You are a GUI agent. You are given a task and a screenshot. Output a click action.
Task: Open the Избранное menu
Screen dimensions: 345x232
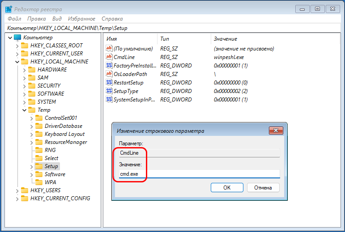coord(81,19)
